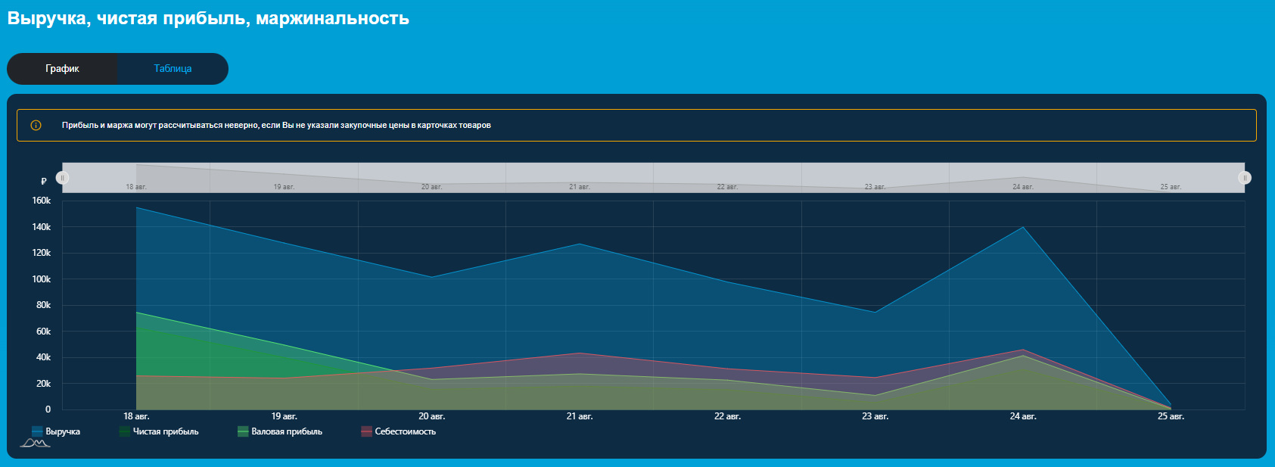Click the amCharts logo icon
Screen dimensions: 1275x467
[35, 443]
